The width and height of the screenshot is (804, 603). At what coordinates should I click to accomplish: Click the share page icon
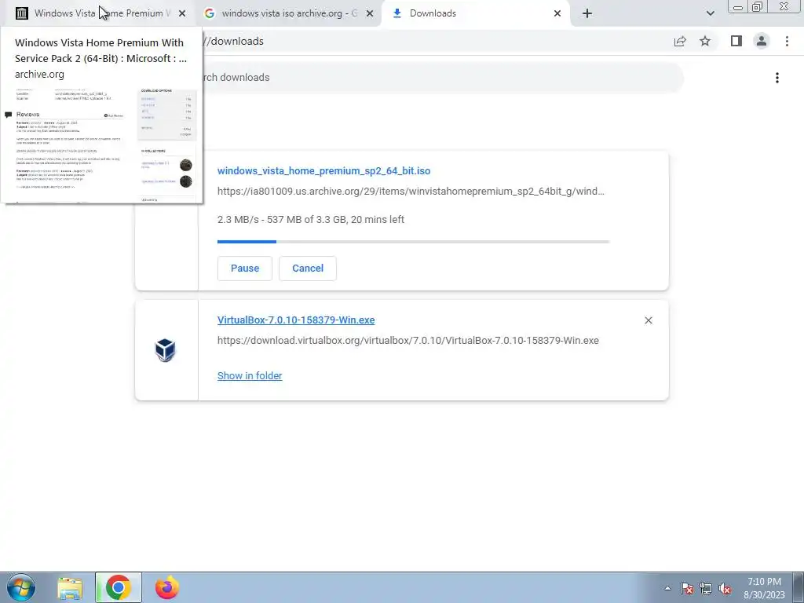click(x=680, y=42)
